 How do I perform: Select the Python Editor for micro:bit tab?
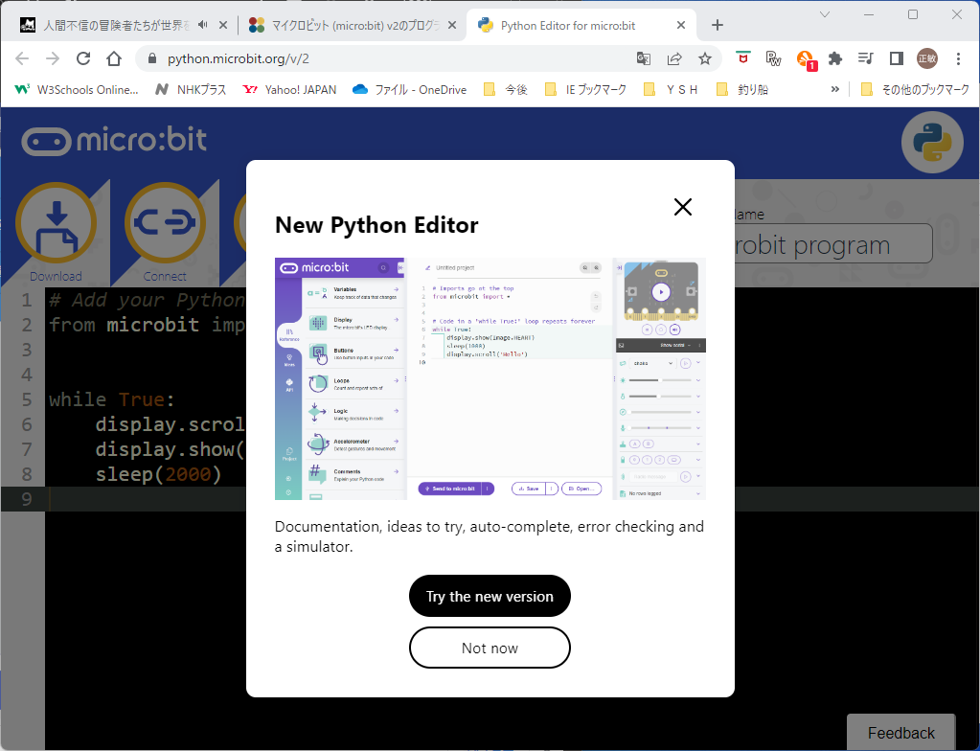(x=567, y=26)
